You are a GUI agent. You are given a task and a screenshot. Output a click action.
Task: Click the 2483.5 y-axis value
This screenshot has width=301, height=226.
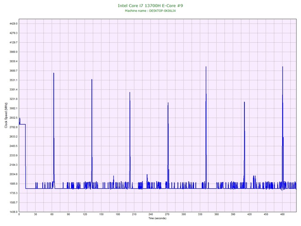coord(13,146)
